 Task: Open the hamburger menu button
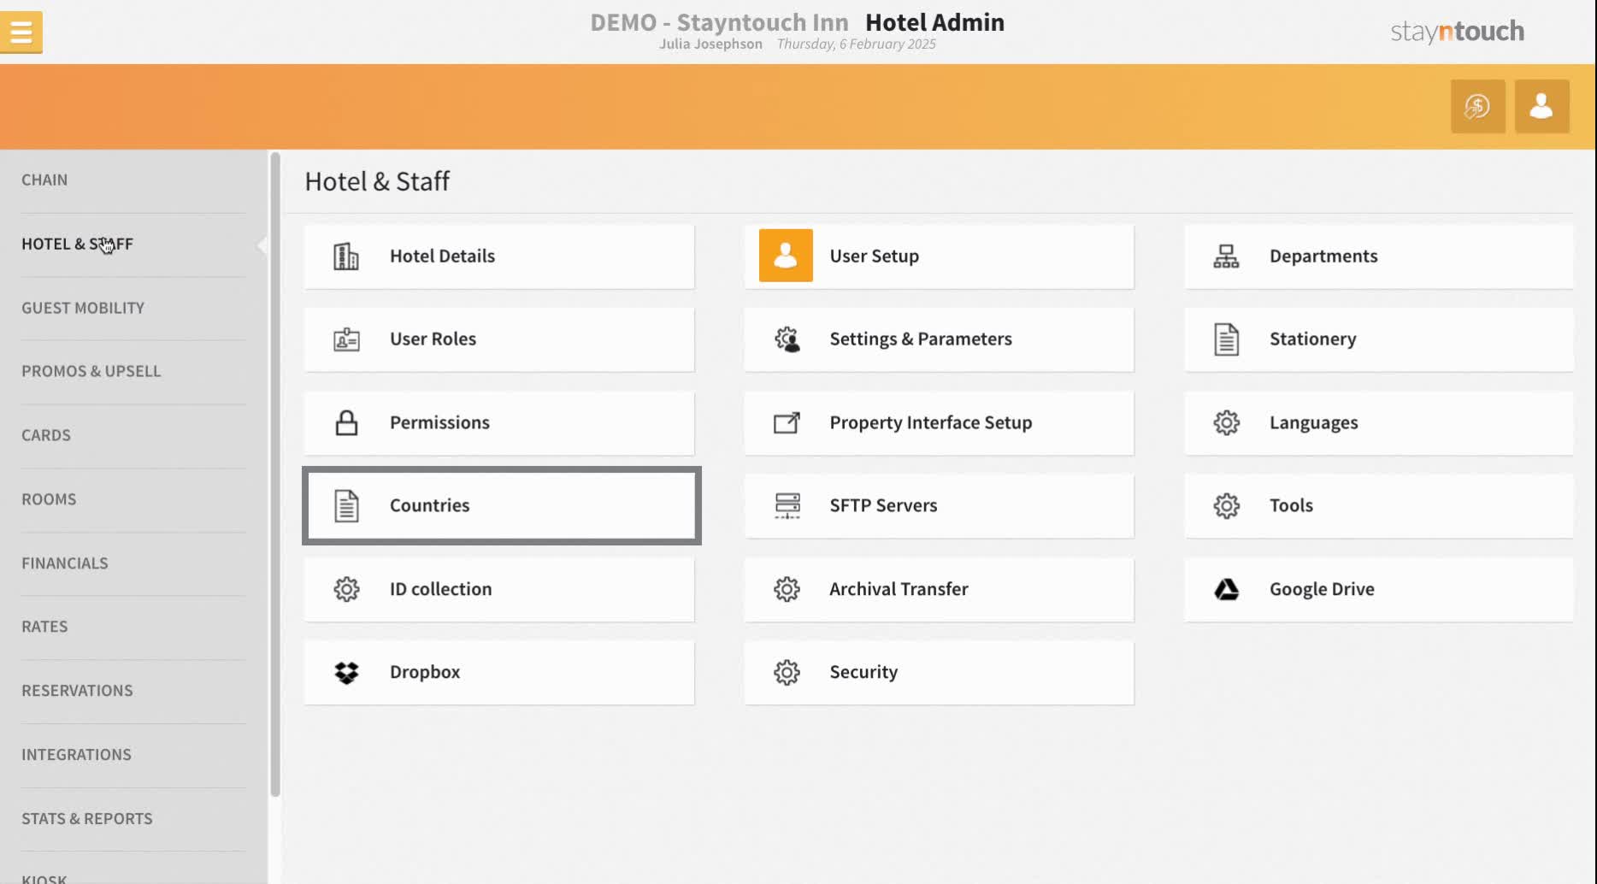click(x=21, y=32)
